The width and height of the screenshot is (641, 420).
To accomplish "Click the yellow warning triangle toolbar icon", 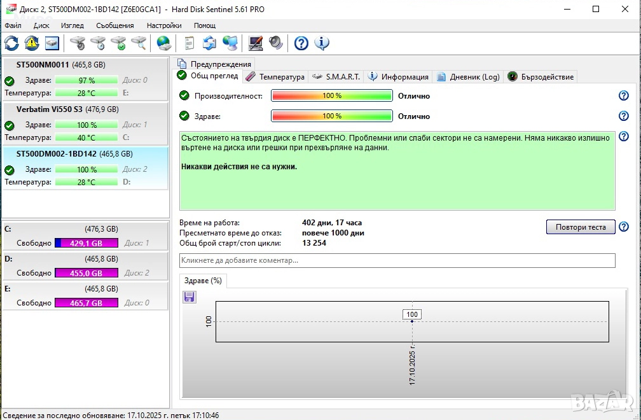I will point(32,43).
